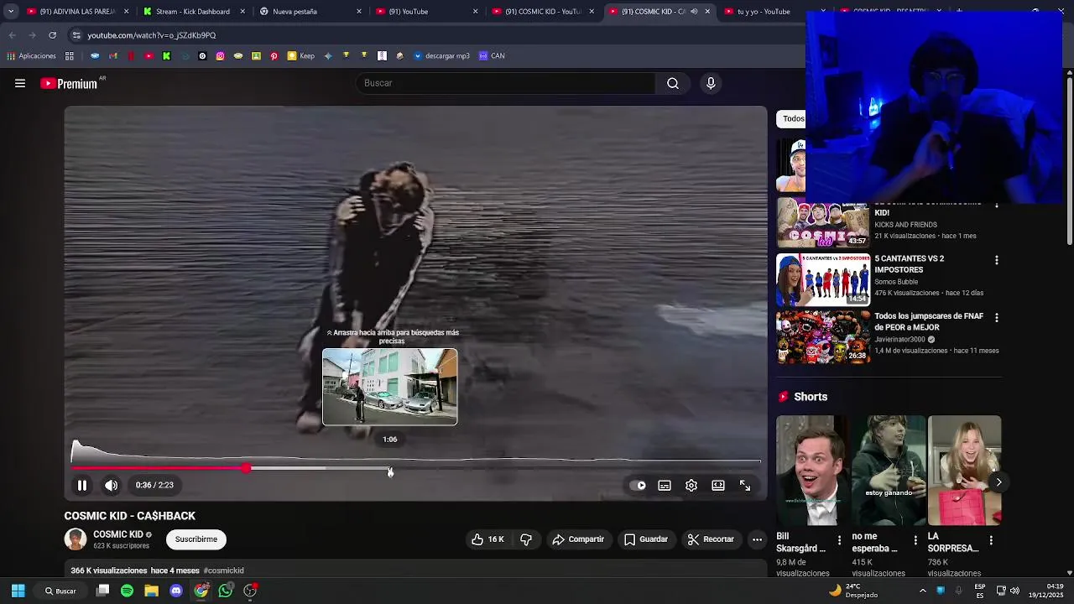The image size is (1074, 604).
Task: Open Bill Skarsgård short
Action: coord(811,470)
